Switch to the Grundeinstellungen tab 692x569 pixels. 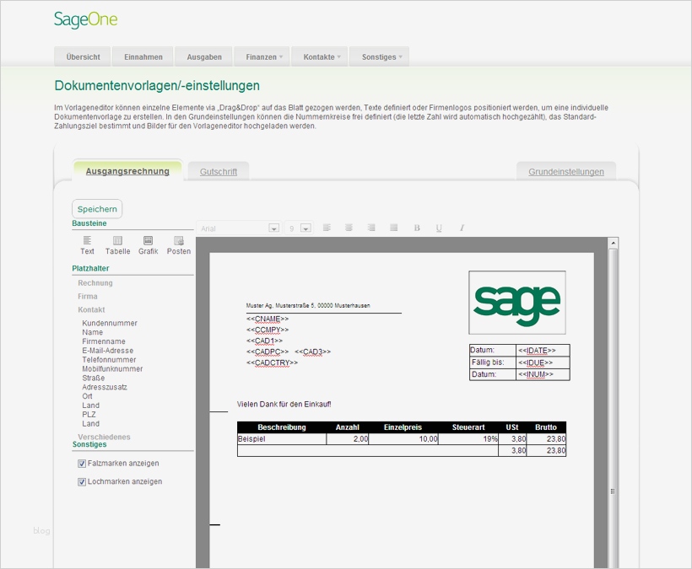(x=566, y=171)
